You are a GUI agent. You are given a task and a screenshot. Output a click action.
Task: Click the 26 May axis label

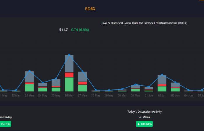(69, 95)
